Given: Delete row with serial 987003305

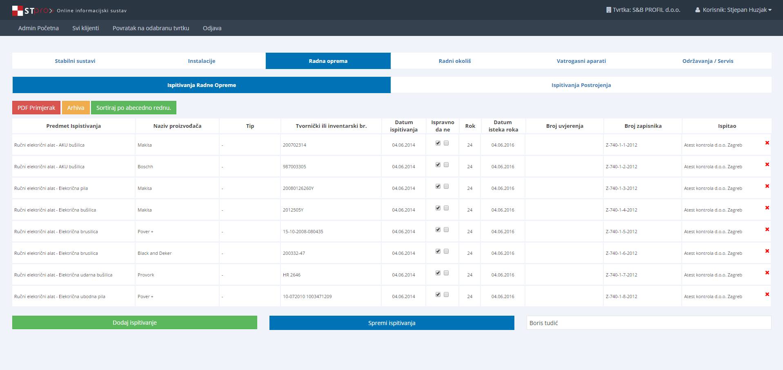Looking at the screenshot, I should click(767, 164).
